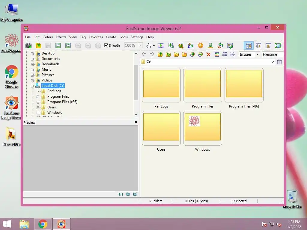Open the Images filter dropdown
Image resolution: width=307 pixels, height=230 pixels.
click(x=258, y=55)
